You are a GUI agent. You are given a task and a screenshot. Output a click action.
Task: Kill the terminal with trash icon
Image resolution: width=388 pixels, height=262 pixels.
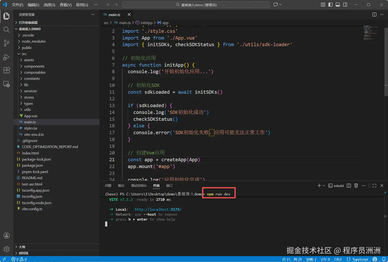click(x=356, y=186)
